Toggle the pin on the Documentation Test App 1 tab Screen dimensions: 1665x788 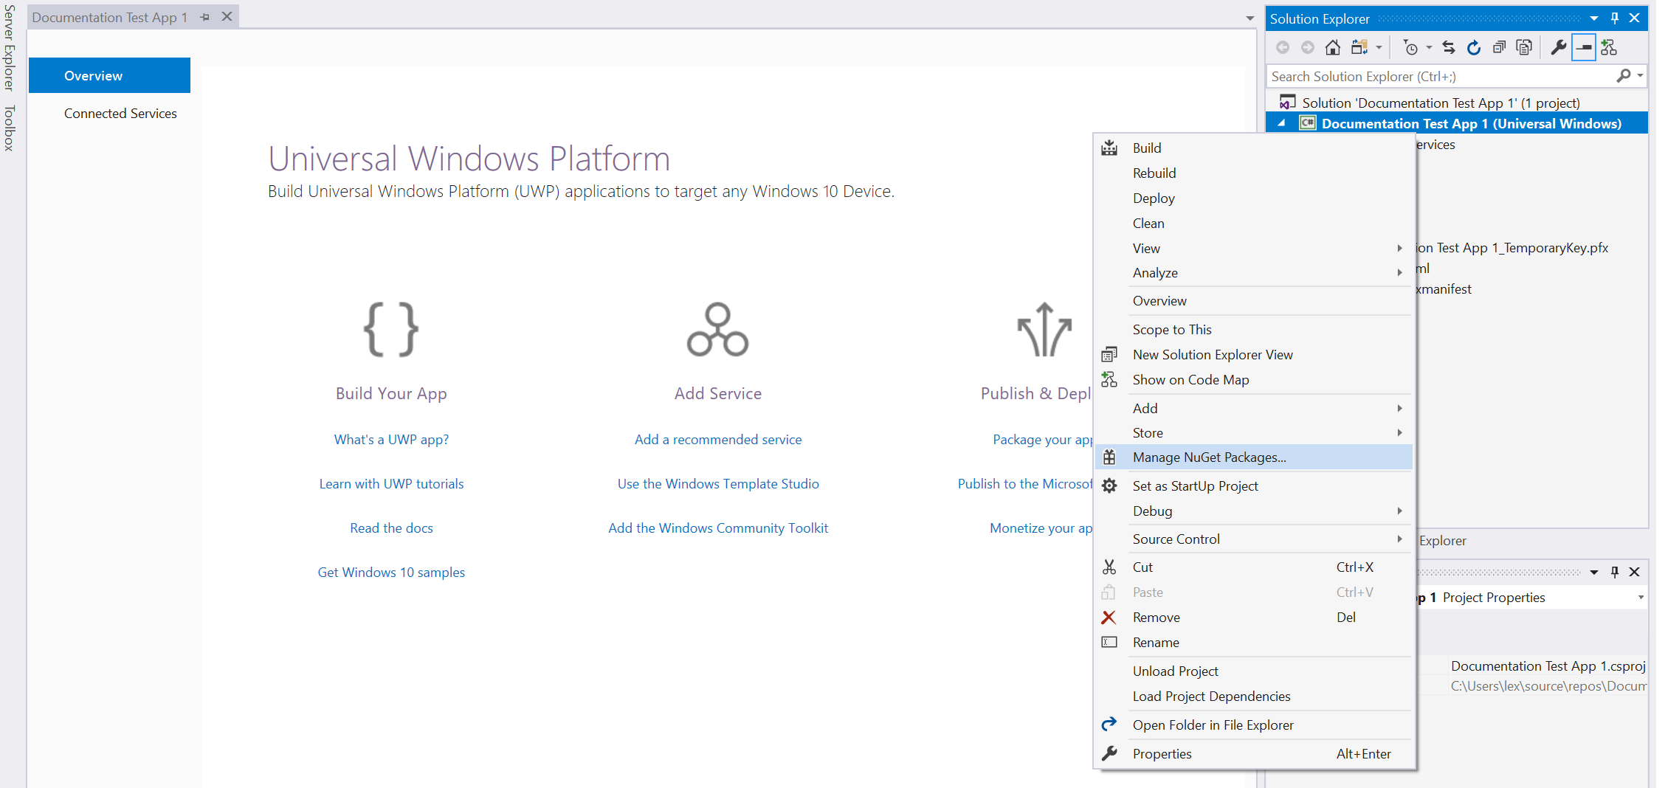pos(204,16)
